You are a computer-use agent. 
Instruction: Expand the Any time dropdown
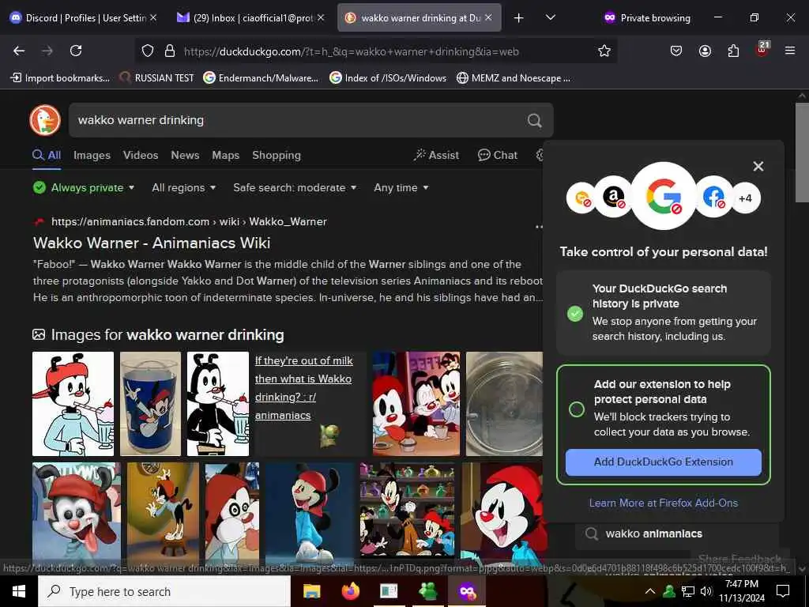pos(401,187)
